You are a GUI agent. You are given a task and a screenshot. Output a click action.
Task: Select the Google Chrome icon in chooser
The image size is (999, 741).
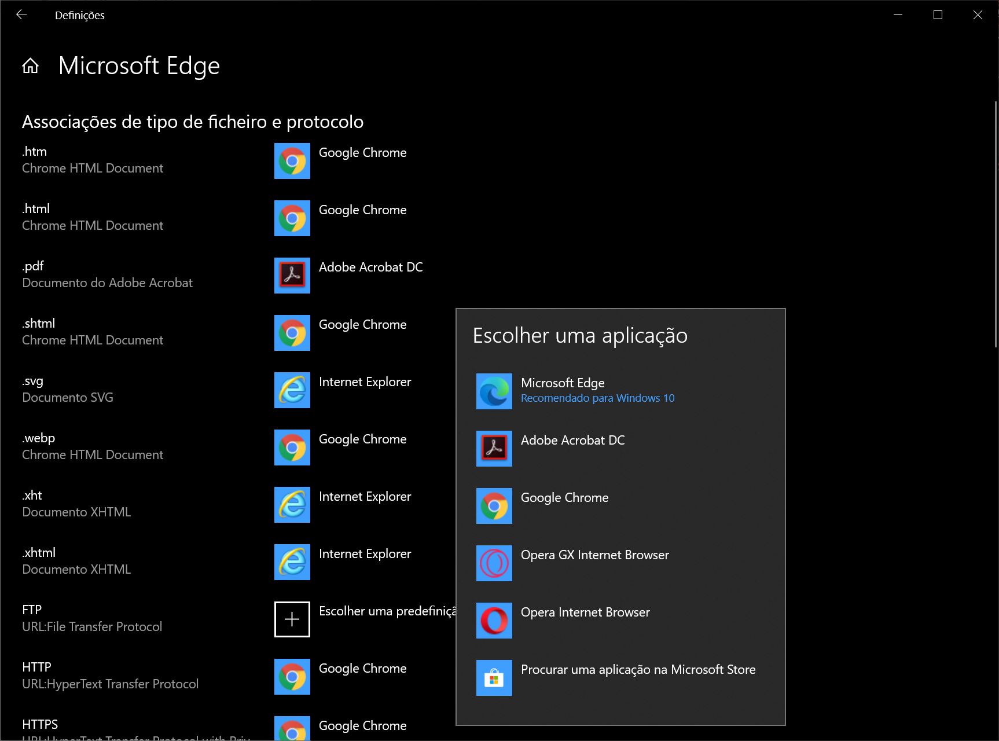(494, 506)
